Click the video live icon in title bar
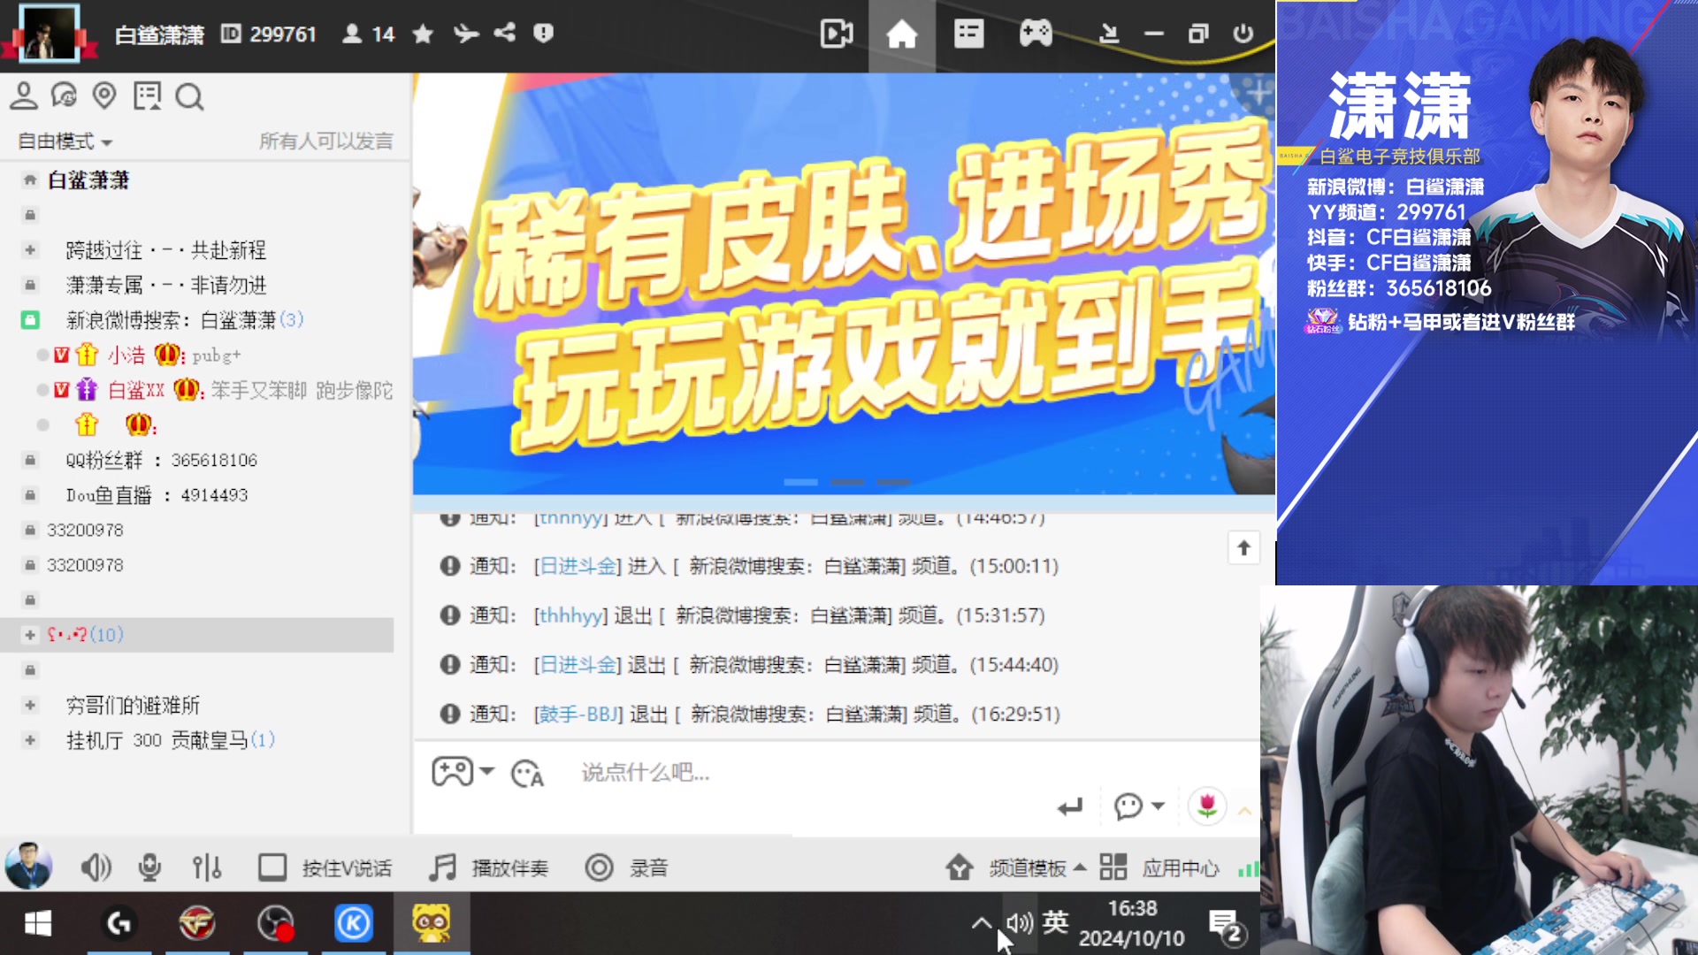 pyautogui.click(x=836, y=34)
